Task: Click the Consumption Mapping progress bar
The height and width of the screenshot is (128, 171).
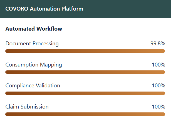Action: point(85,72)
